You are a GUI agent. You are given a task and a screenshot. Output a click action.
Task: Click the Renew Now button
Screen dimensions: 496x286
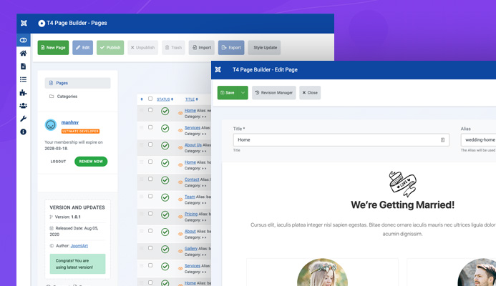pos(91,162)
